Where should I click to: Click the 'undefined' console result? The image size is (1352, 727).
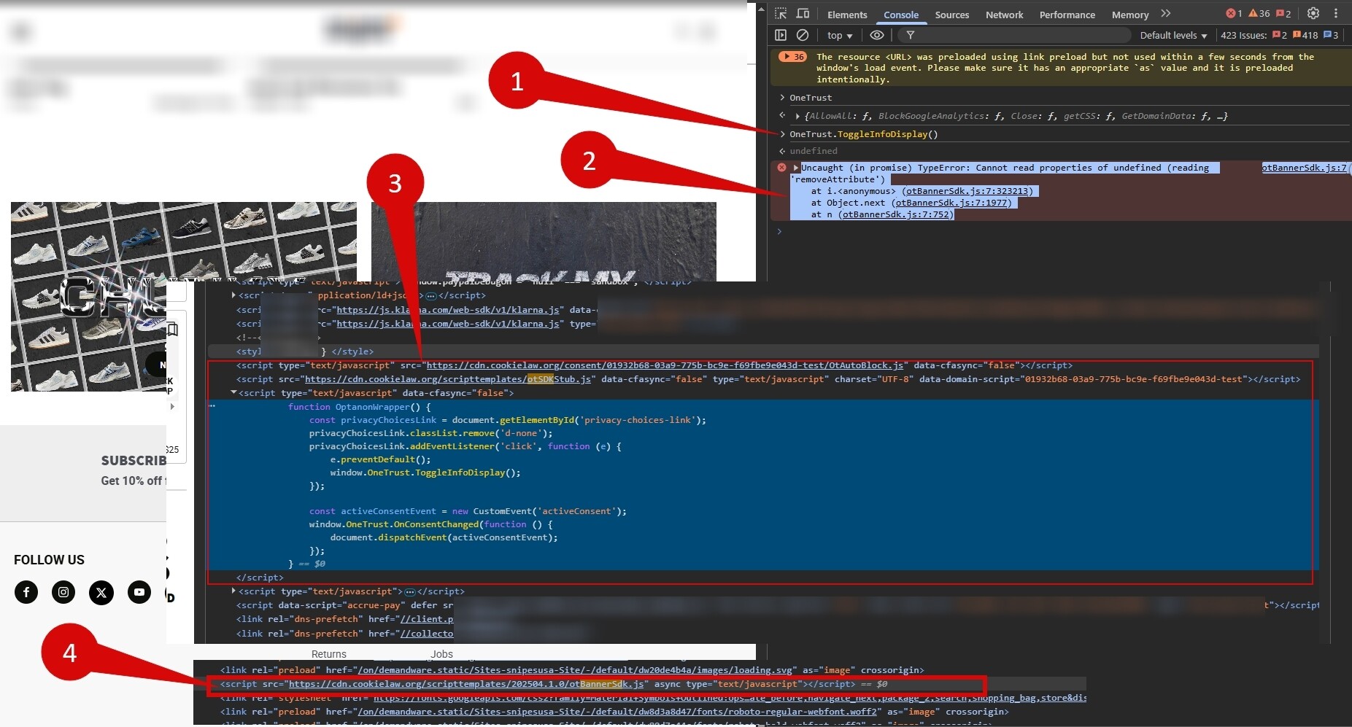[814, 151]
